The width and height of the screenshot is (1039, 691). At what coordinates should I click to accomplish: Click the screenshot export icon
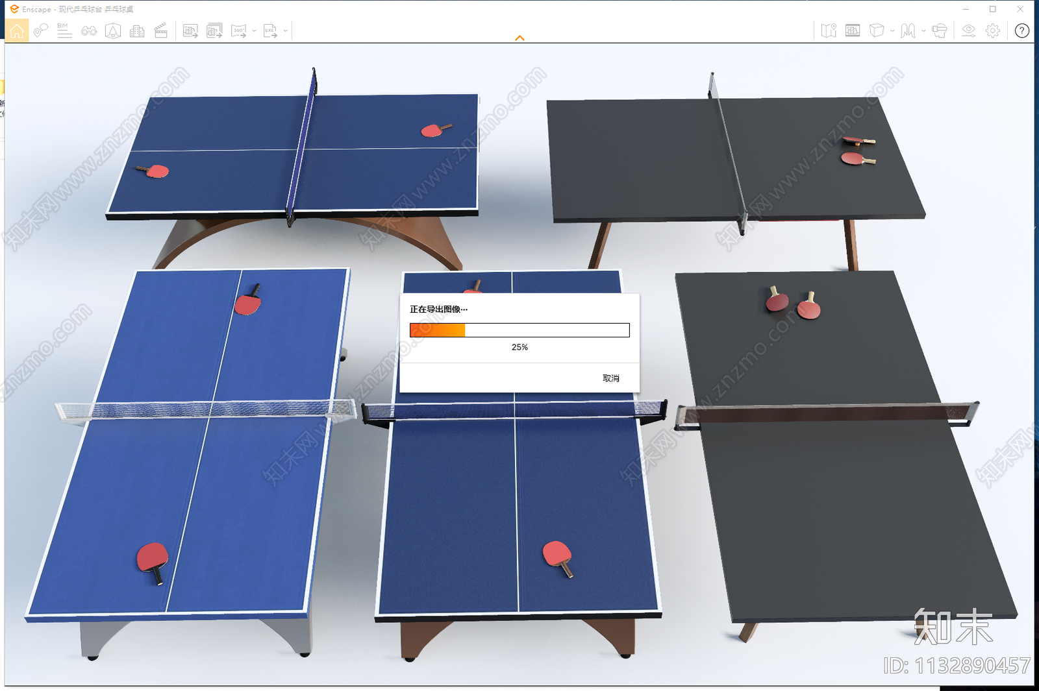pyautogui.click(x=190, y=30)
